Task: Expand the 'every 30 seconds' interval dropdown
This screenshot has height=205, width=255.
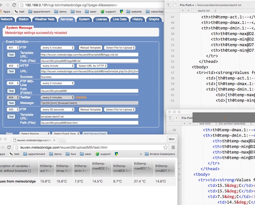Action: [x=57, y=110]
